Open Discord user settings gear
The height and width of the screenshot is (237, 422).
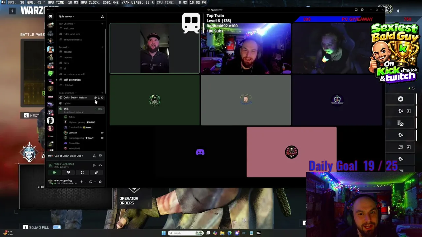point(100,182)
